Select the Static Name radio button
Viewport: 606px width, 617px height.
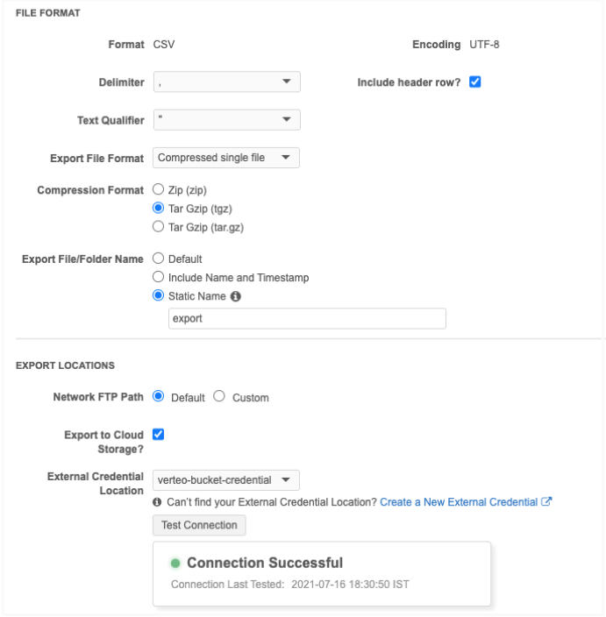coord(159,296)
